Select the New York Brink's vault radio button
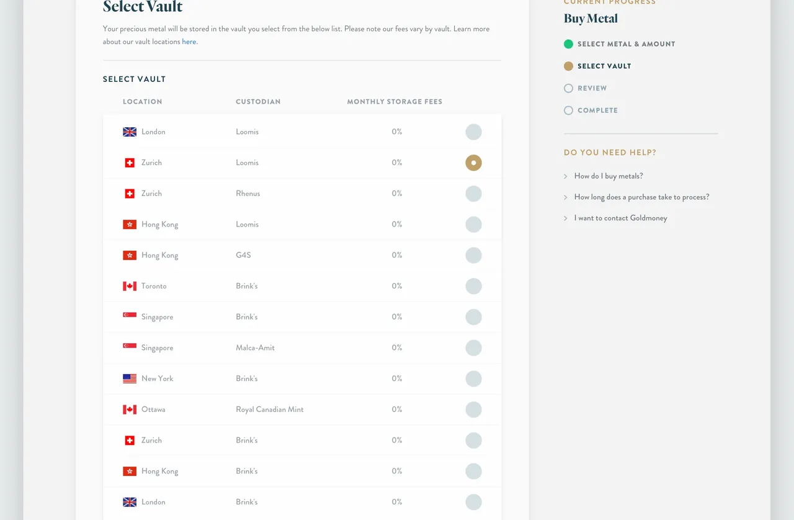The width and height of the screenshot is (794, 520). coord(473,379)
